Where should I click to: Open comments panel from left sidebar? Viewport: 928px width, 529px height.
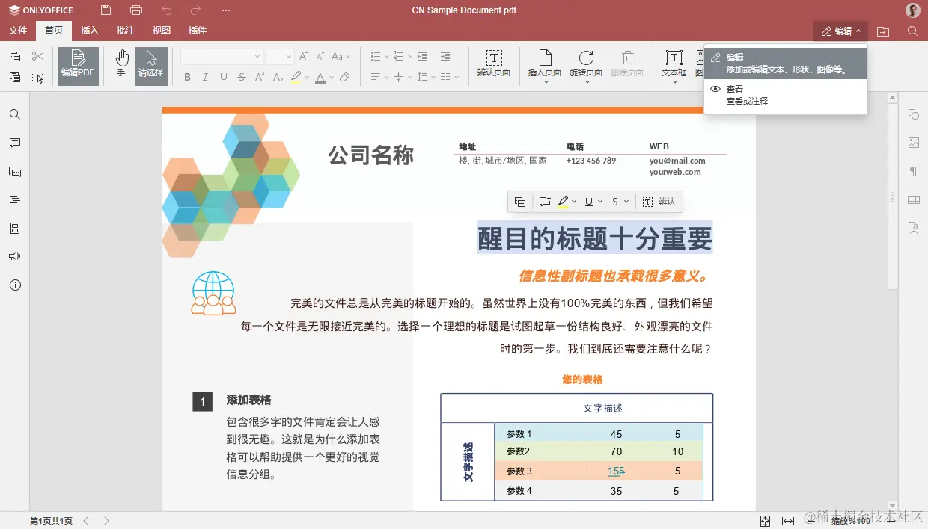tap(15, 143)
